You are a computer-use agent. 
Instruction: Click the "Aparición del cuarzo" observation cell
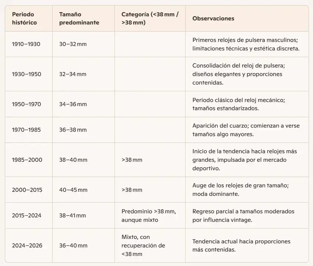point(246,130)
